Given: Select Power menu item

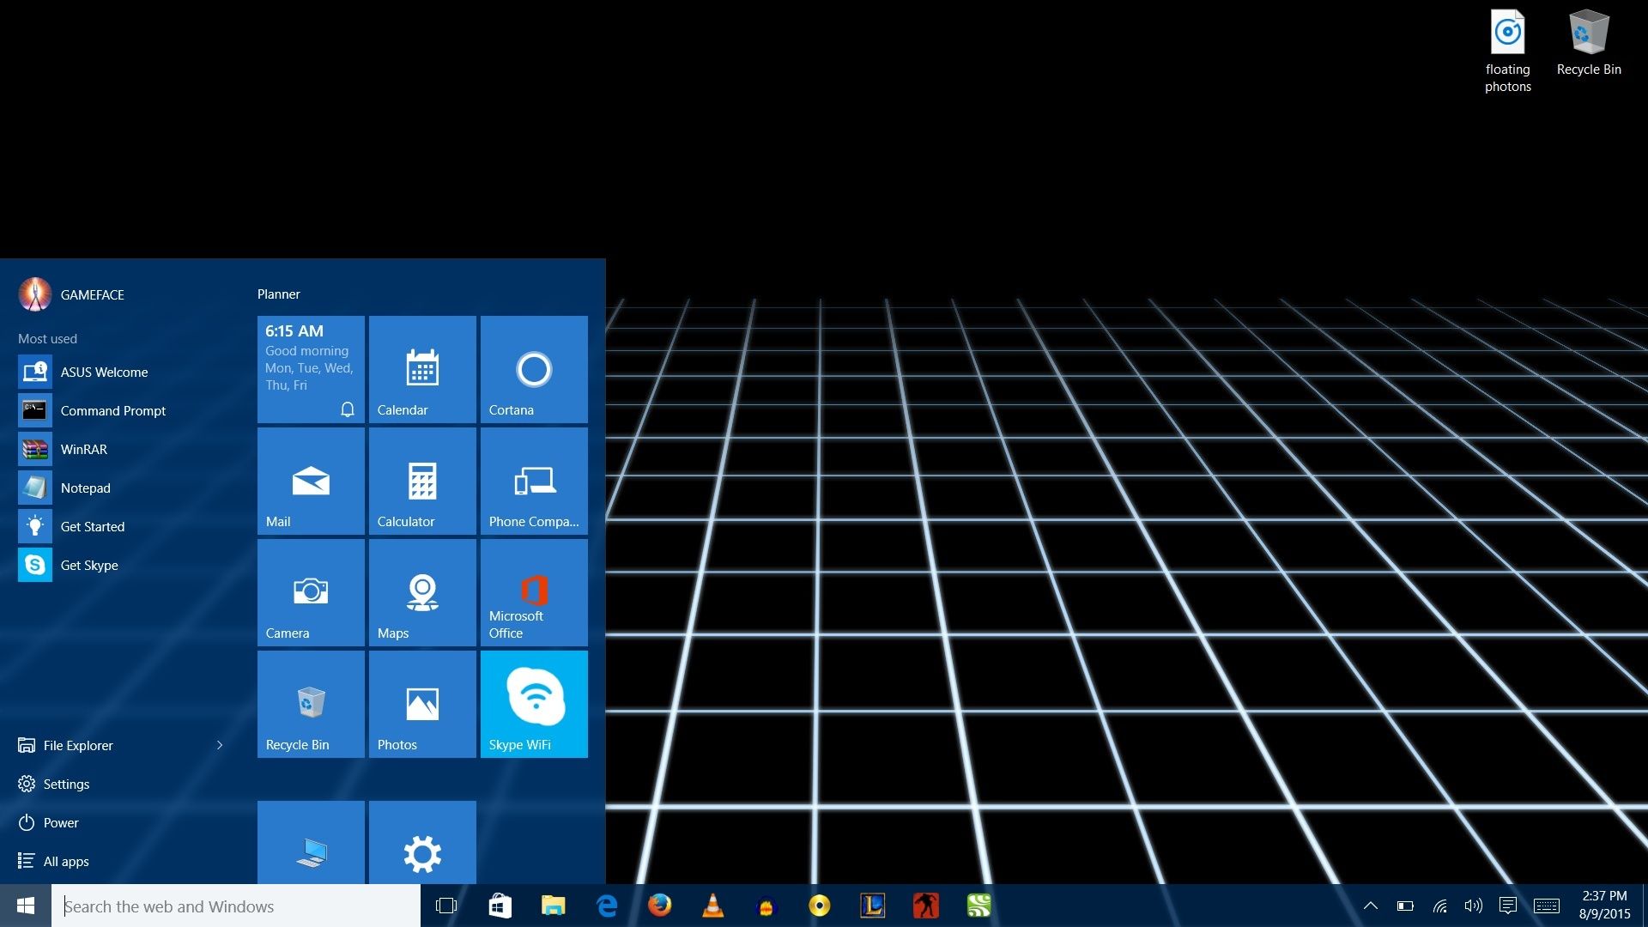Looking at the screenshot, I should pyautogui.click(x=60, y=821).
